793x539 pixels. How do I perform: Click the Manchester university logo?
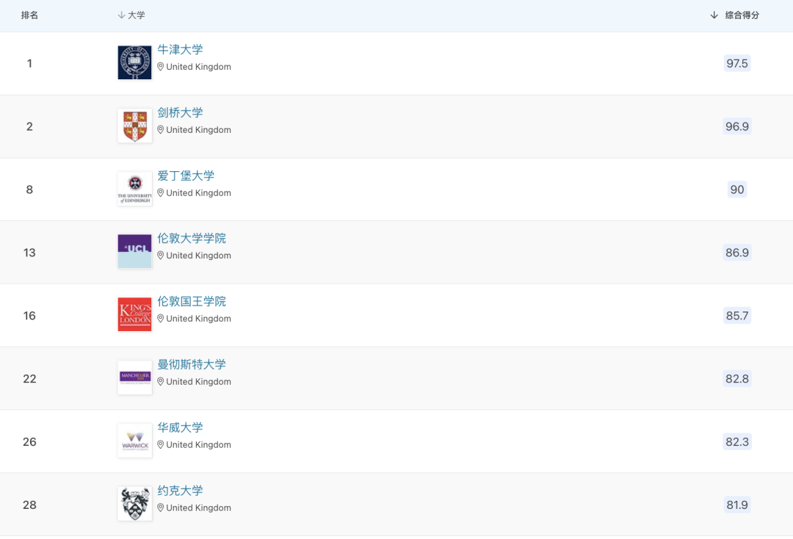pos(134,377)
